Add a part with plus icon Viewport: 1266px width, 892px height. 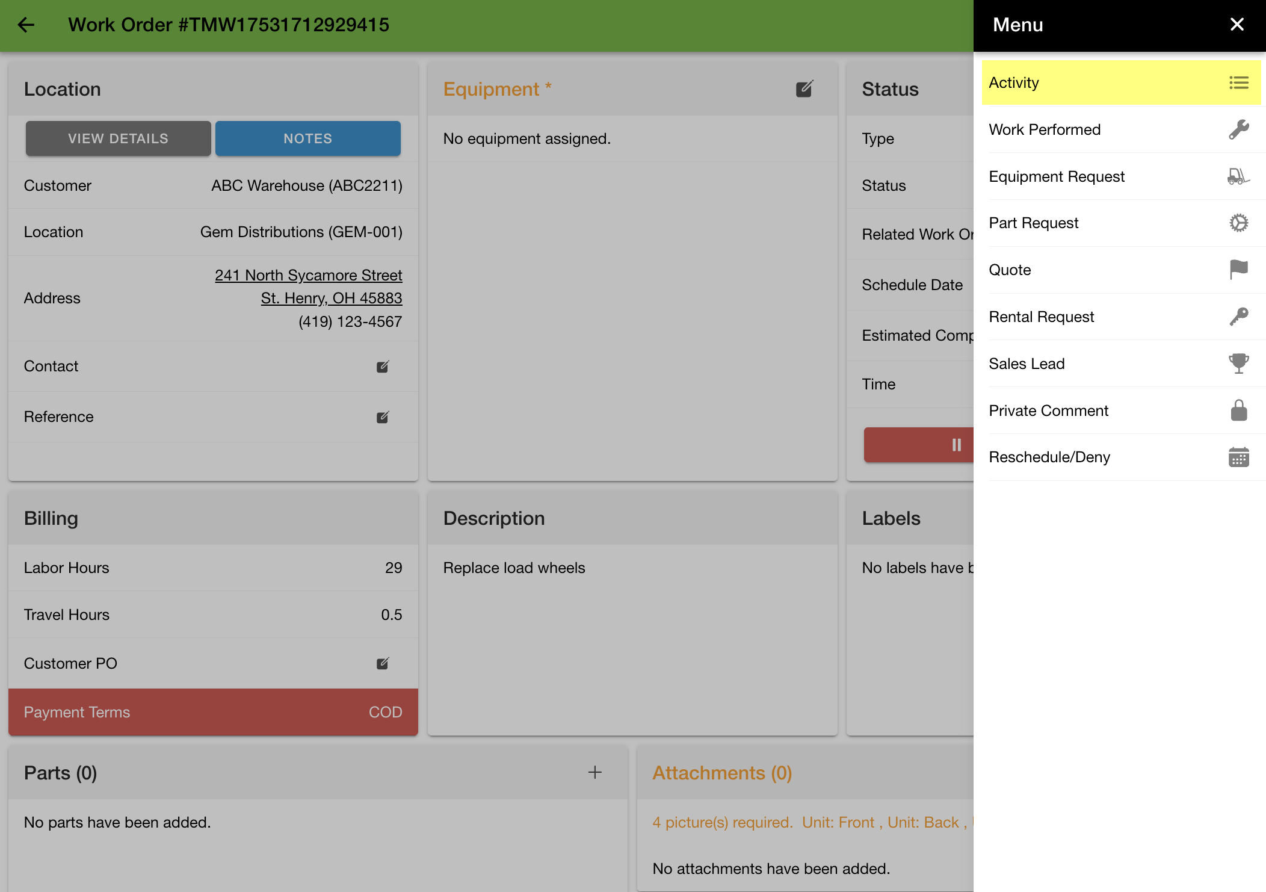click(x=594, y=772)
